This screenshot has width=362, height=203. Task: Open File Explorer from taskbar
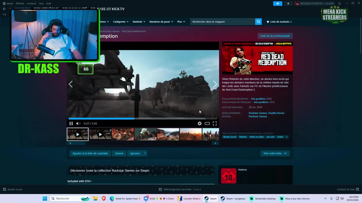pyautogui.click(x=95, y=198)
